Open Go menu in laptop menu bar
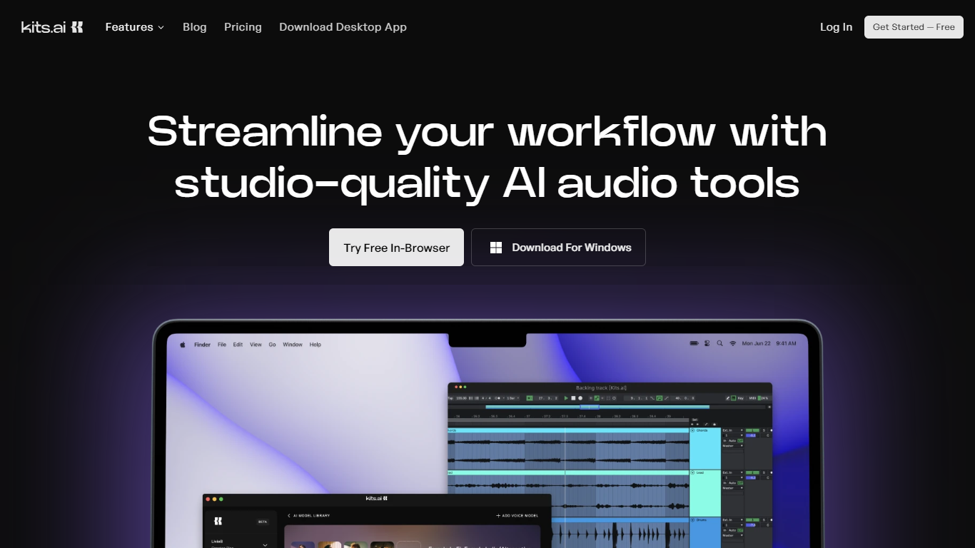 point(272,345)
